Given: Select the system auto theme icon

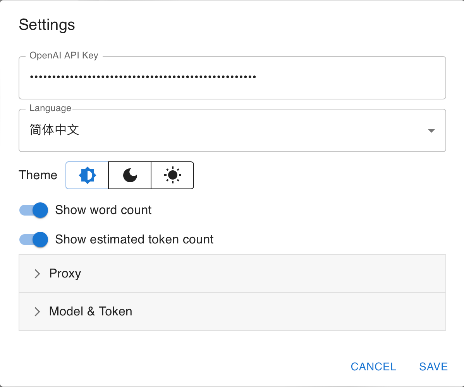Looking at the screenshot, I should (x=87, y=175).
